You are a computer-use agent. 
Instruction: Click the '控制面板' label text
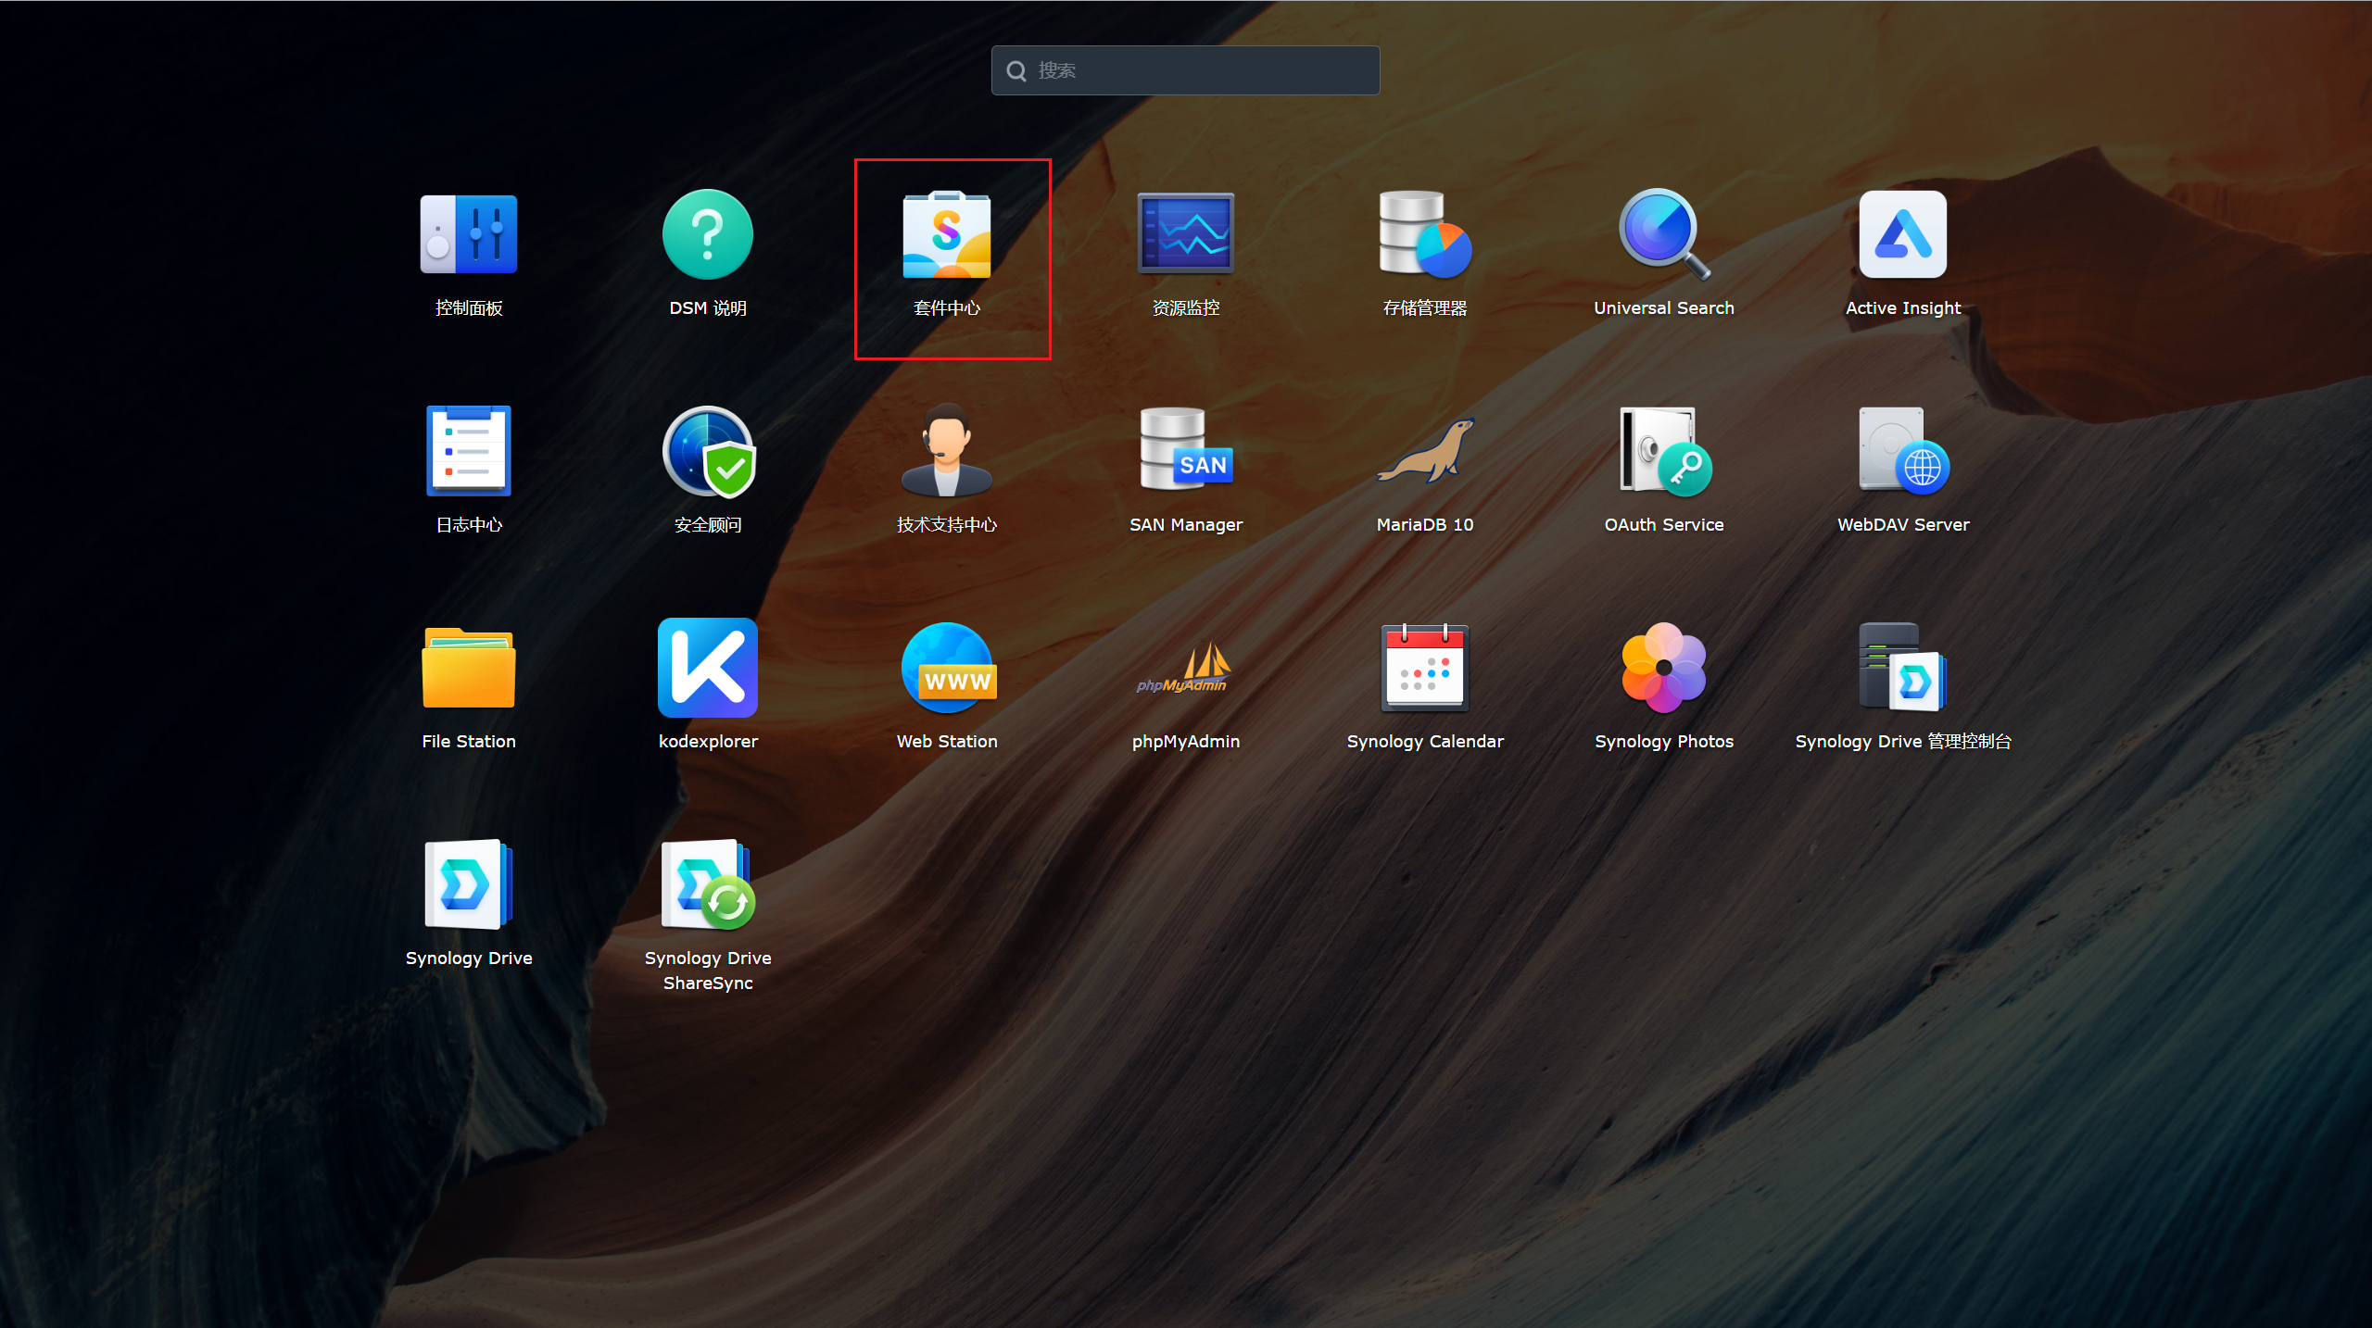click(x=469, y=308)
